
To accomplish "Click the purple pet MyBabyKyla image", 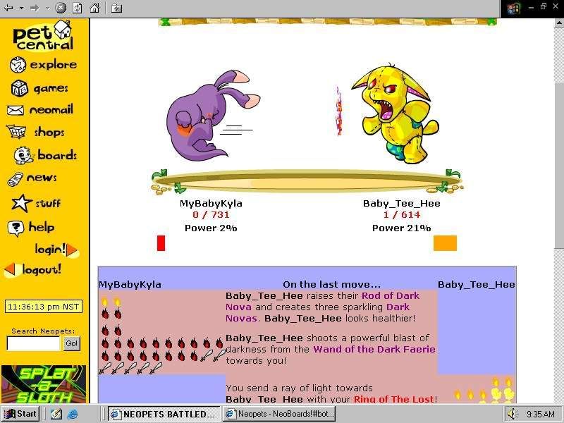I will tap(212, 116).
